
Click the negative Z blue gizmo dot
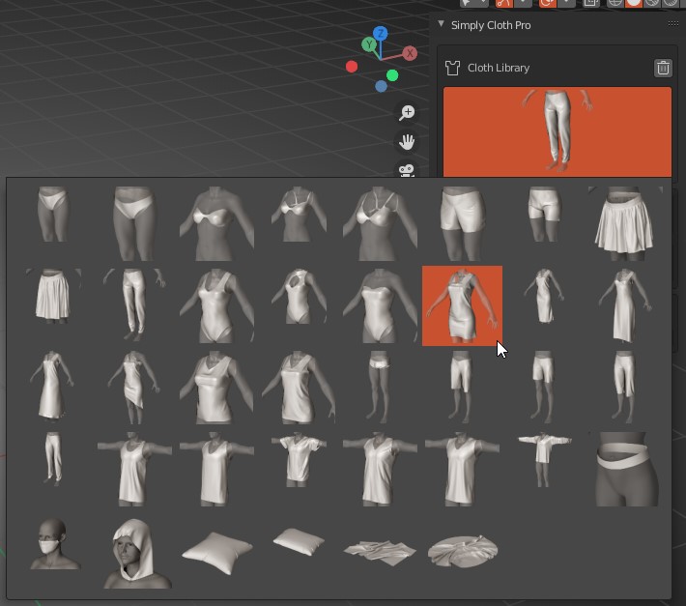click(x=381, y=86)
